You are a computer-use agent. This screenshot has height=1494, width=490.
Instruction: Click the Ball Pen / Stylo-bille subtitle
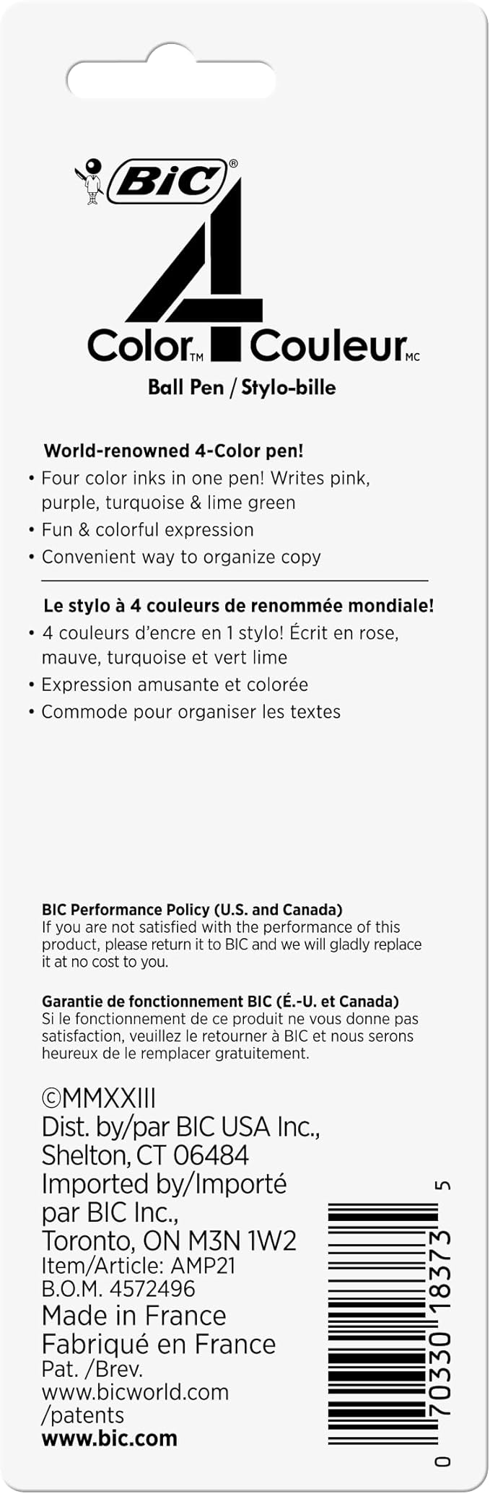tap(242, 388)
